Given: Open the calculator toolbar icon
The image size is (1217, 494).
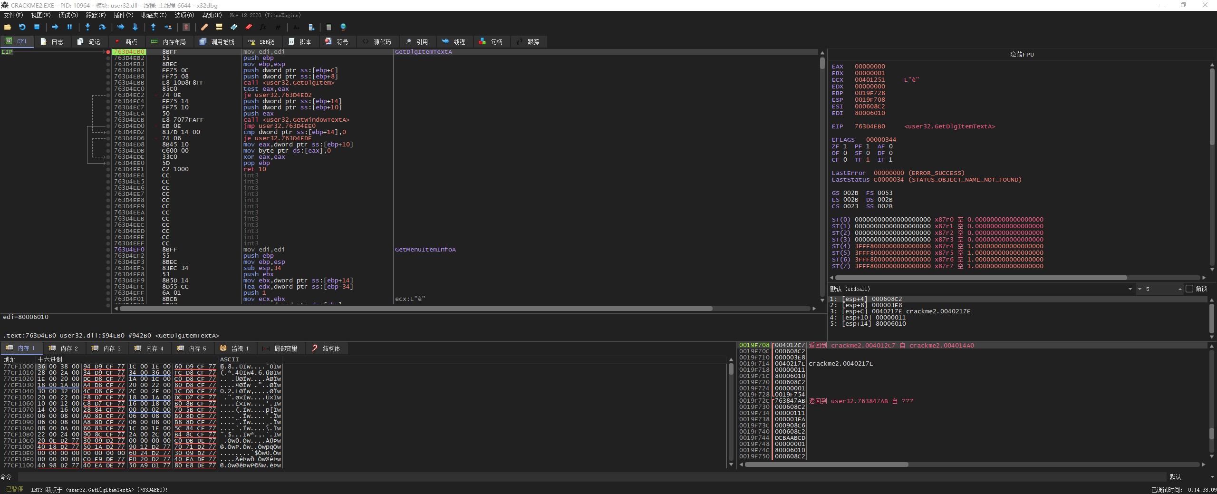Looking at the screenshot, I should (328, 27).
